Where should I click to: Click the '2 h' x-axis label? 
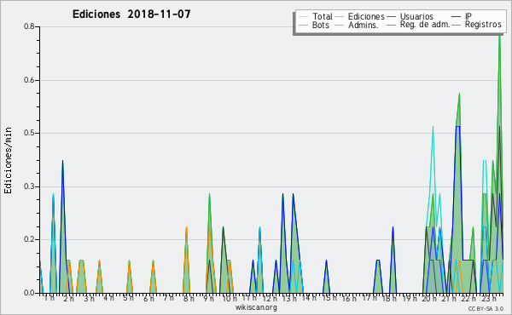tap(68, 298)
